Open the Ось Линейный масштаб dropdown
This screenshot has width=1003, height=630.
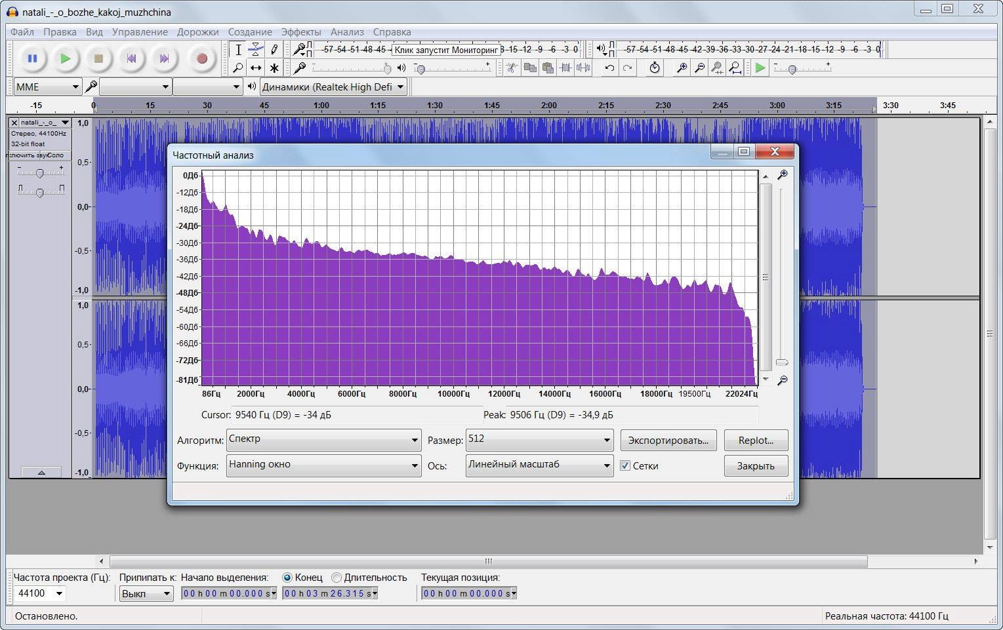pyautogui.click(x=539, y=465)
